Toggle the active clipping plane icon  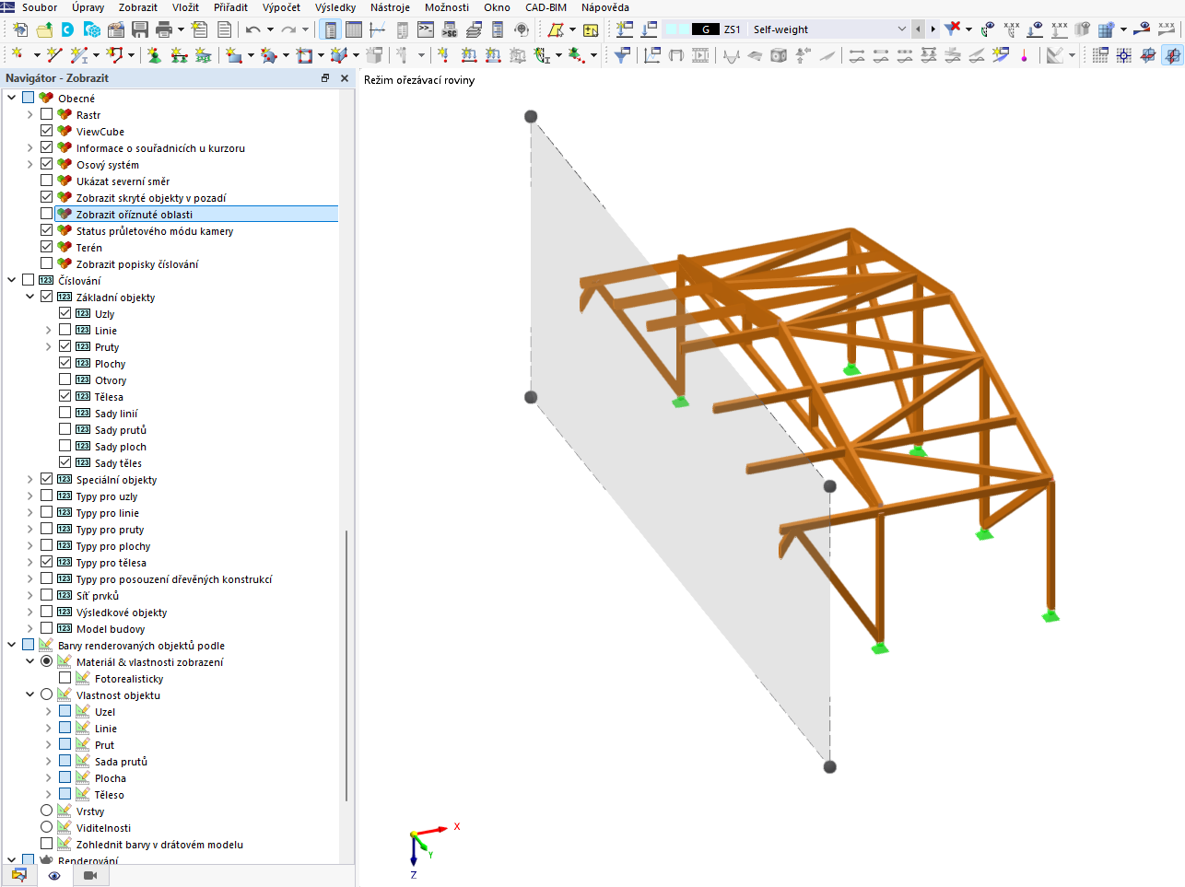pyautogui.click(x=1172, y=55)
